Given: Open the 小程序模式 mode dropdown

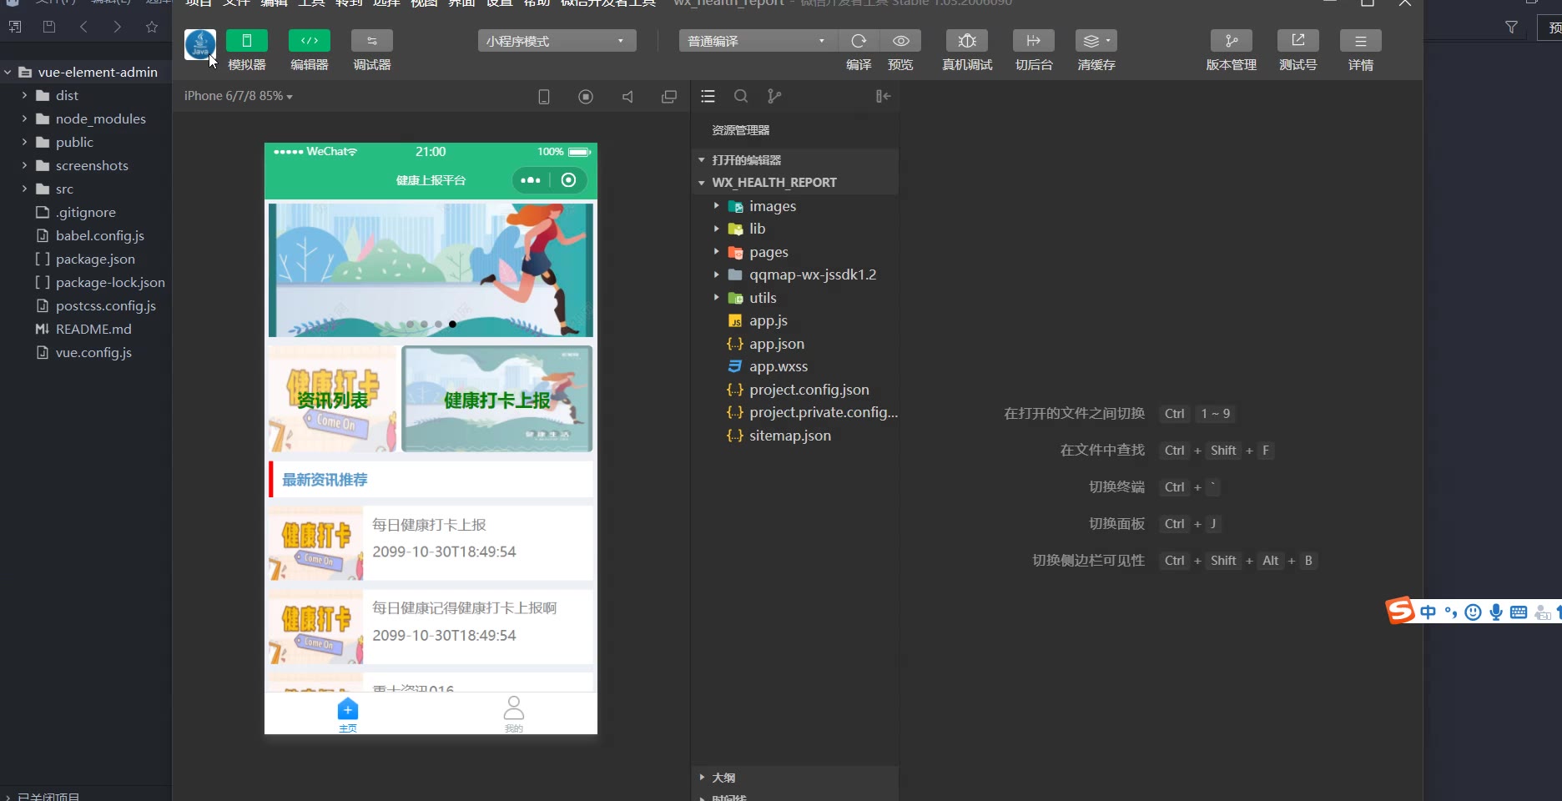Looking at the screenshot, I should [557, 41].
